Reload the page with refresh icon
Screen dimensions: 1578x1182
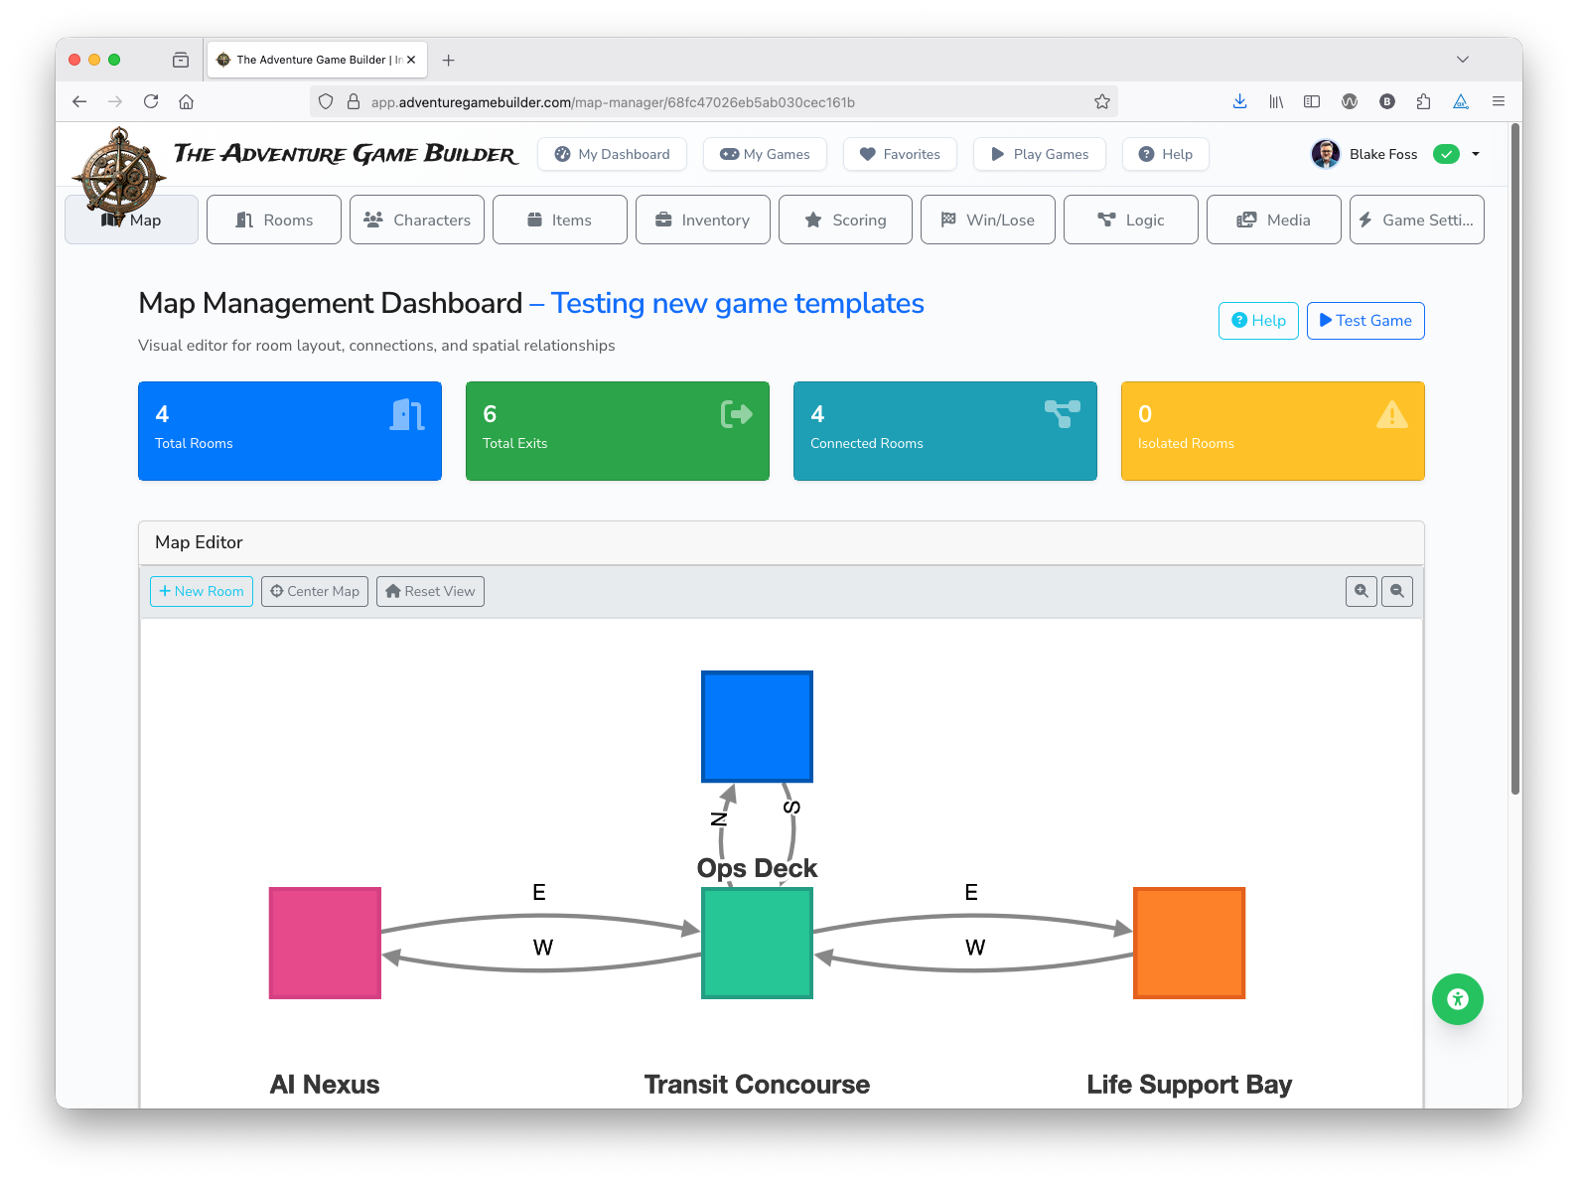coord(151,101)
